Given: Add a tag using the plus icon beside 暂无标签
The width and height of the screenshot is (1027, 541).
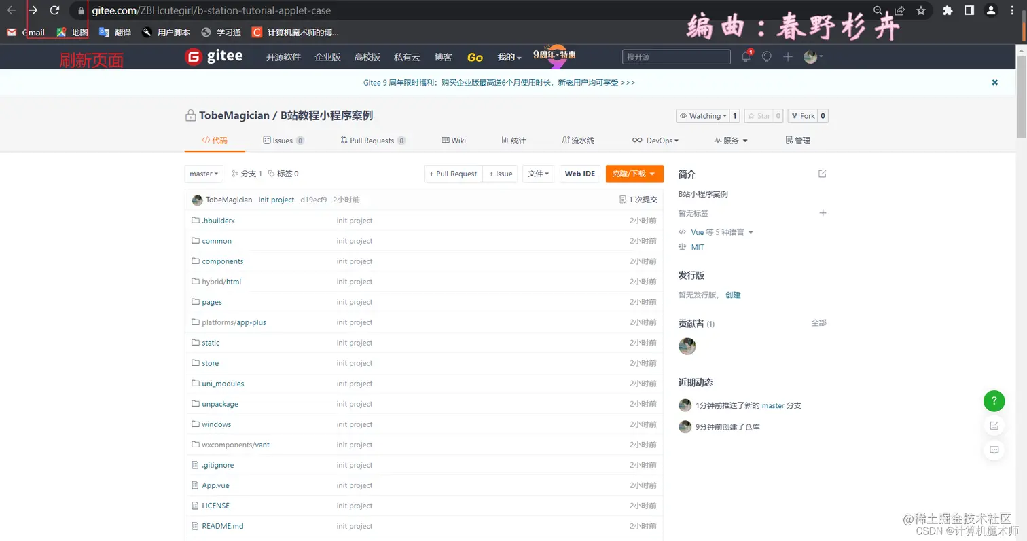Looking at the screenshot, I should [x=823, y=213].
